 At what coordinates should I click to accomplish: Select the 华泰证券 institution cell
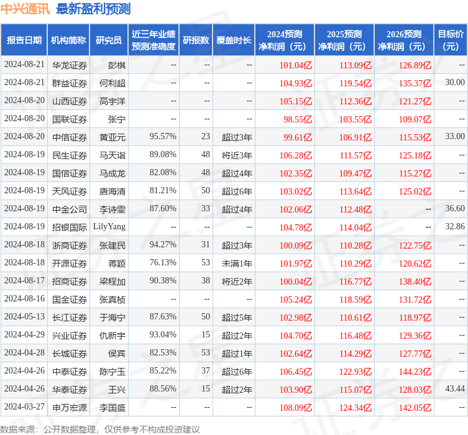[69, 390]
